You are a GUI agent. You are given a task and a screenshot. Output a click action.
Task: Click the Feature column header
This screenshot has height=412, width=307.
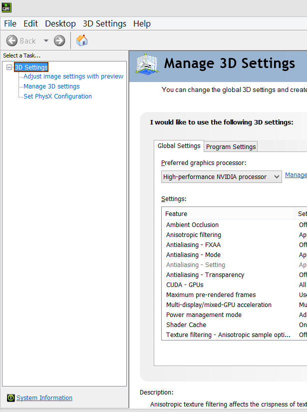click(228, 213)
